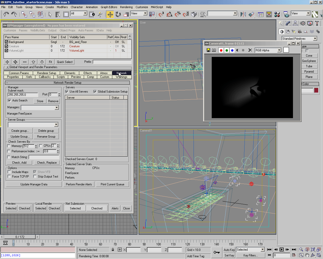Viewport: 323px width, 259px height.
Task: Open the Material Editor spheres icon
Action: tap(277, 14)
